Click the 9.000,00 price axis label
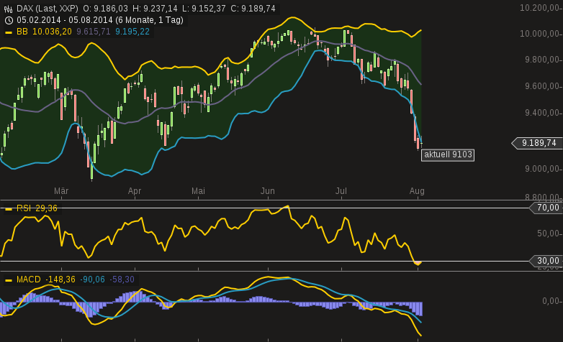Viewport: 563px width, 342px height. pos(544,169)
